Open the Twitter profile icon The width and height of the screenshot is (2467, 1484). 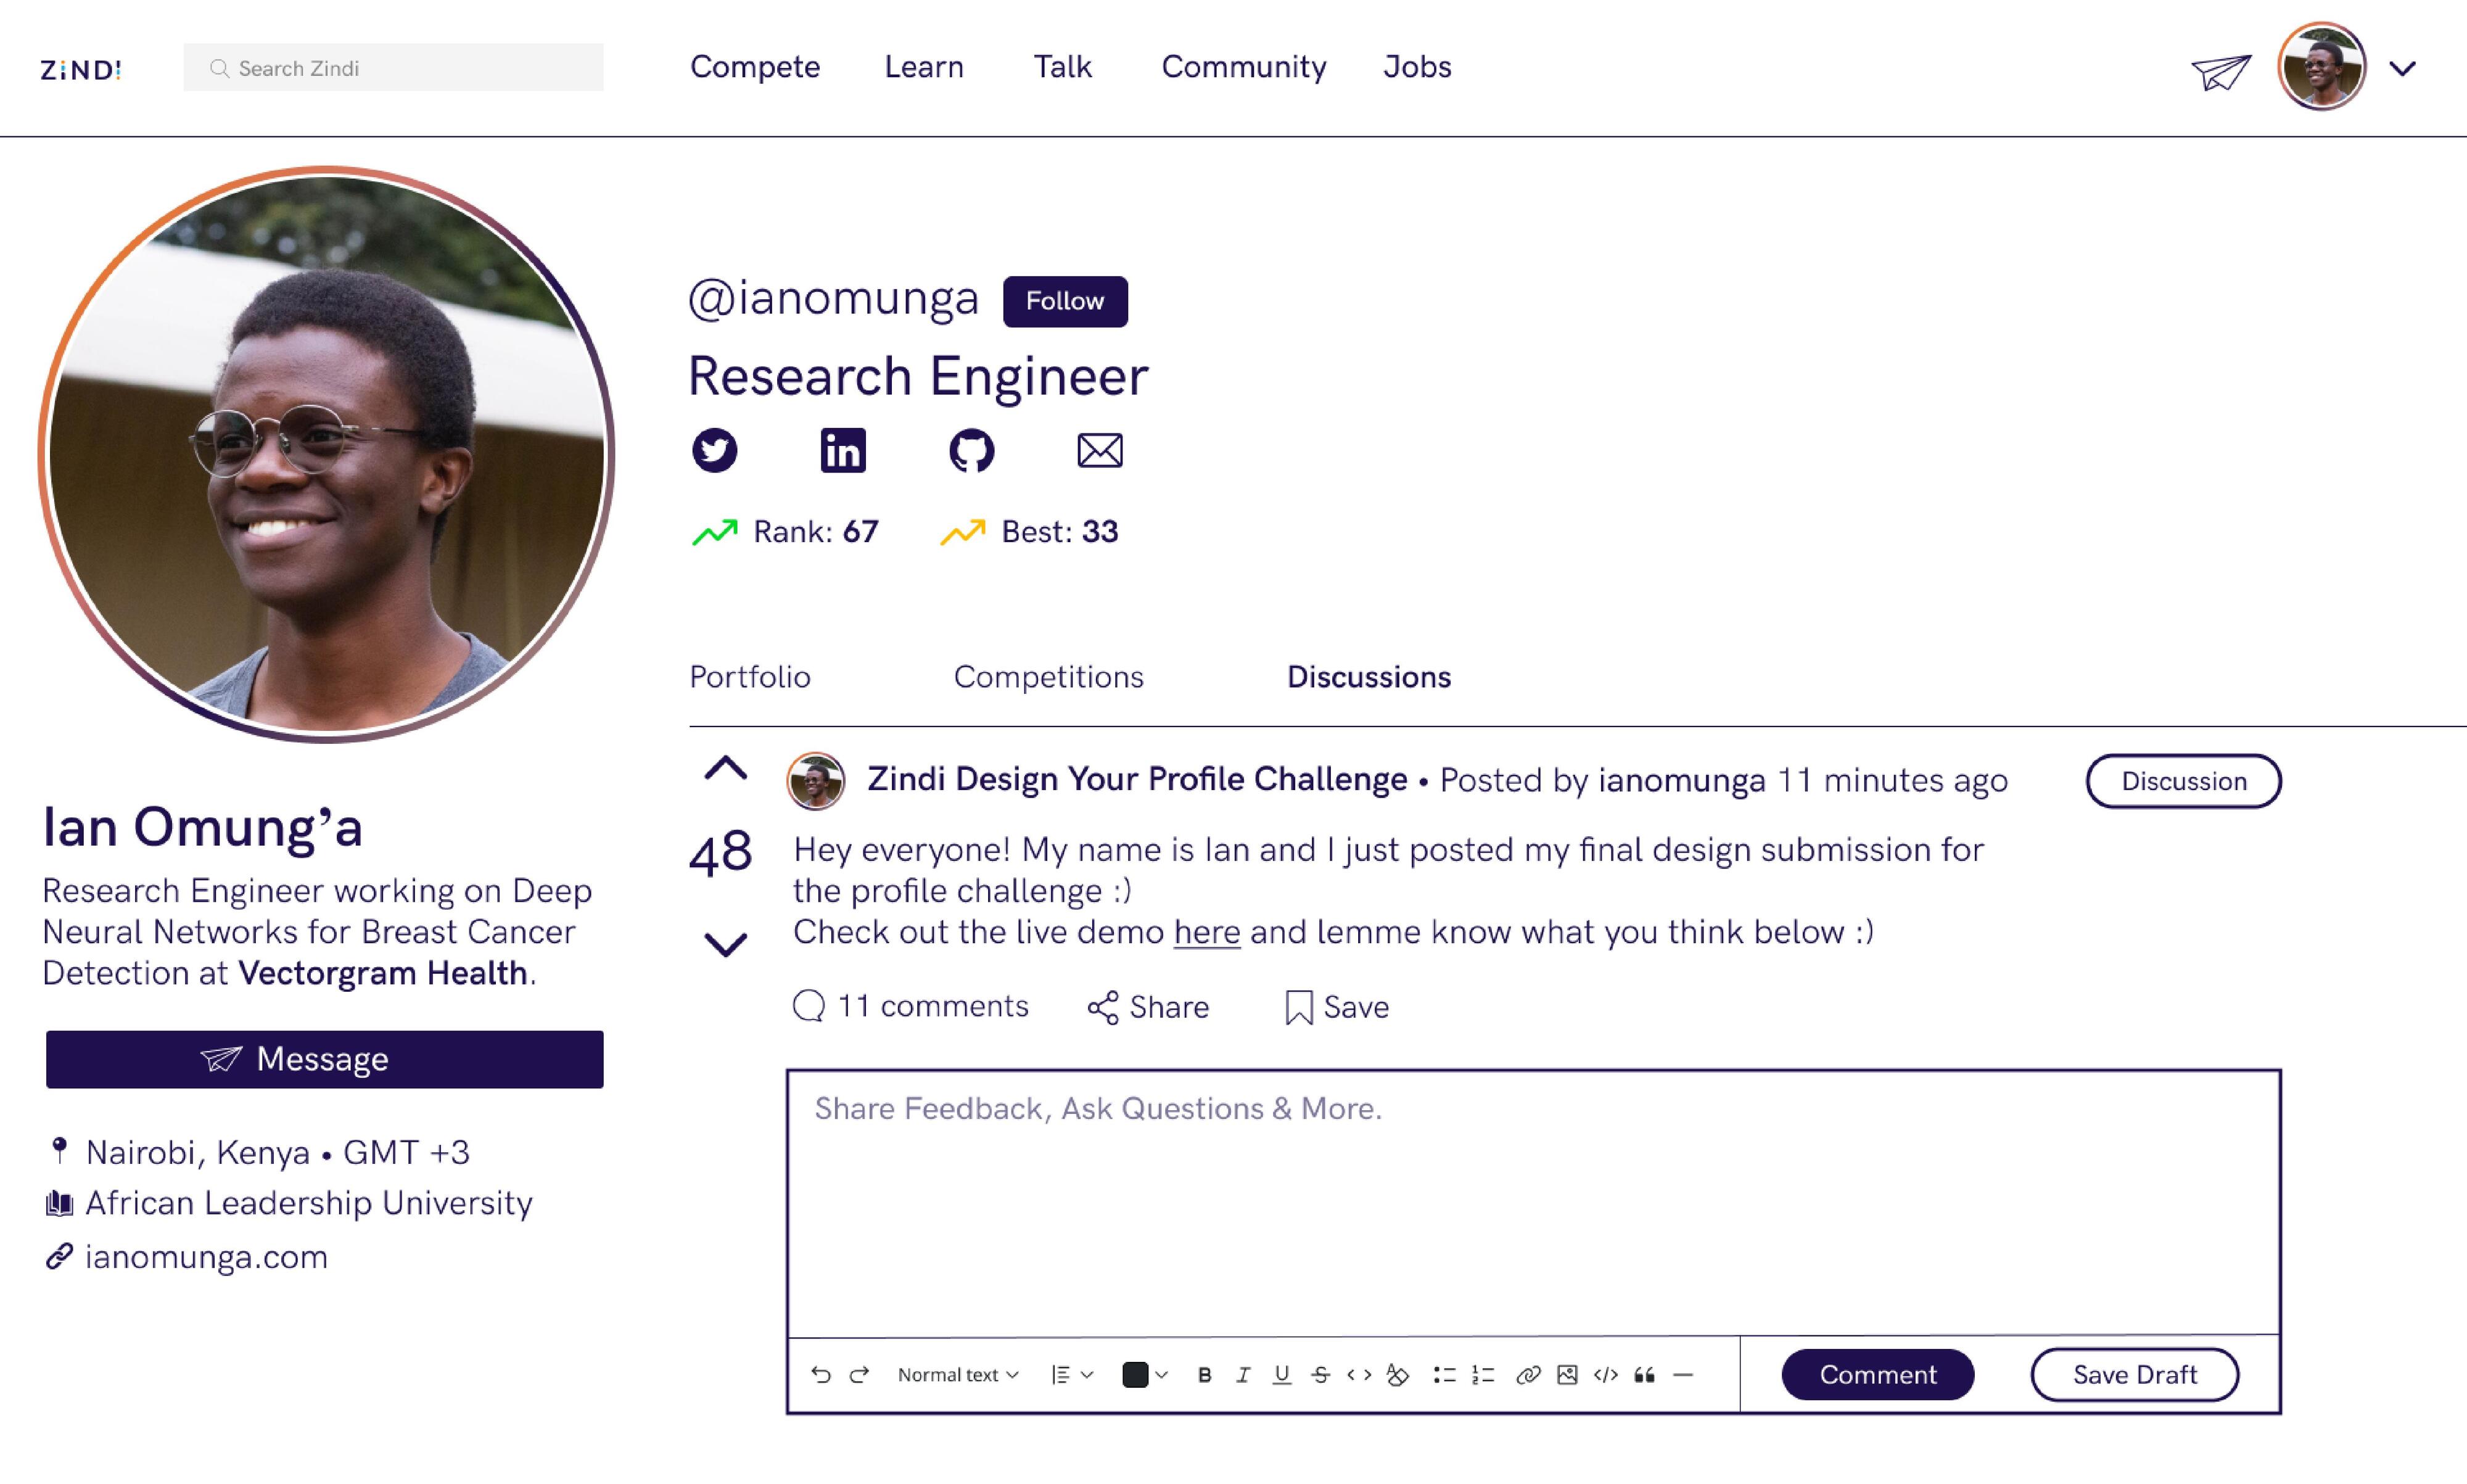pyautogui.click(x=714, y=450)
